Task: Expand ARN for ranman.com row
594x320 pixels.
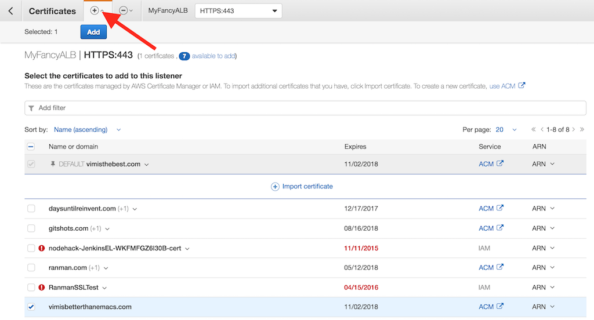Action: [543, 268]
